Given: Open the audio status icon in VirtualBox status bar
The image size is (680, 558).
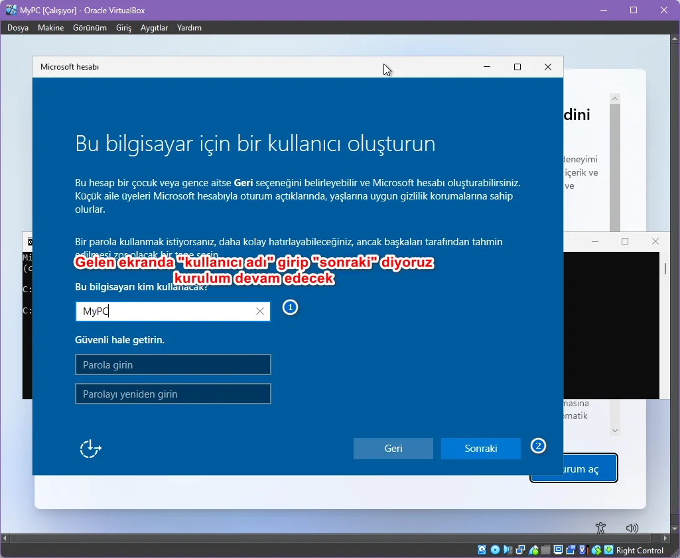Looking at the screenshot, I should (508, 550).
